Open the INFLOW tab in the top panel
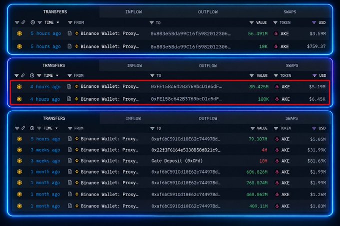The height and width of the screenshot is (226, 340). 133,12
